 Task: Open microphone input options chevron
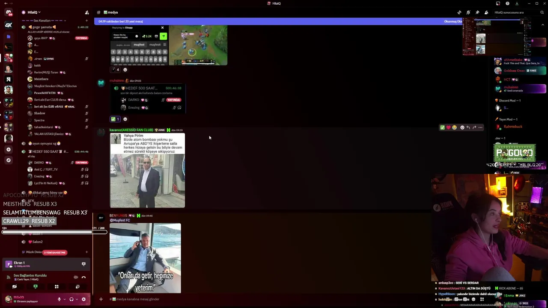65,299
